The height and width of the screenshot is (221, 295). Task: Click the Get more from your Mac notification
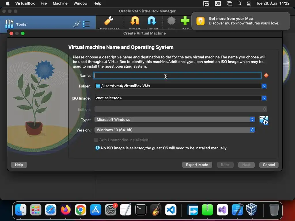pyautogui.click(x=241, y=21)
